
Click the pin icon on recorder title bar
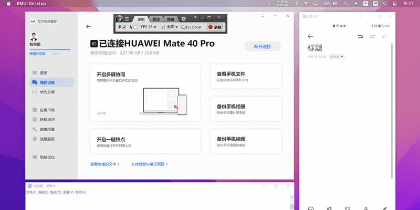pyautogui.click(x=195, y=17)
